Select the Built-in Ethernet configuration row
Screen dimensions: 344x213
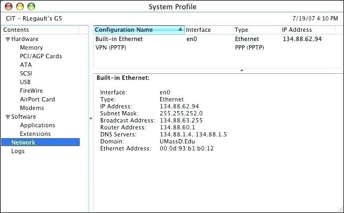pos(218,39)
